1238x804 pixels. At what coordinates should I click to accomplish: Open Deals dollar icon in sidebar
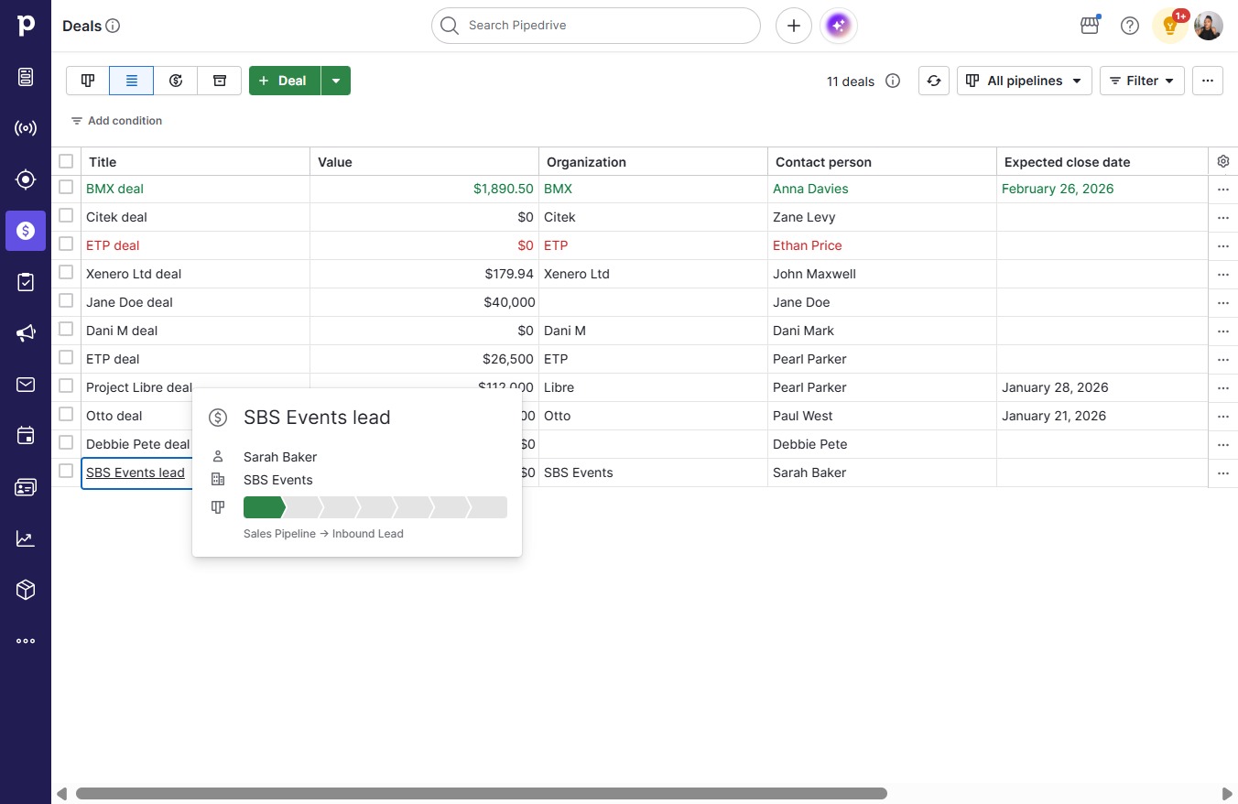point(26,231)
